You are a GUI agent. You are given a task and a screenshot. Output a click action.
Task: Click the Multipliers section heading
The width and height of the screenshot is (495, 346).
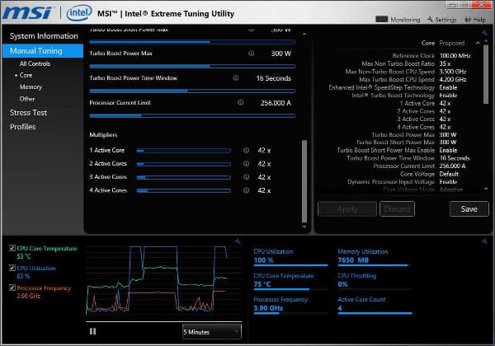103,135
